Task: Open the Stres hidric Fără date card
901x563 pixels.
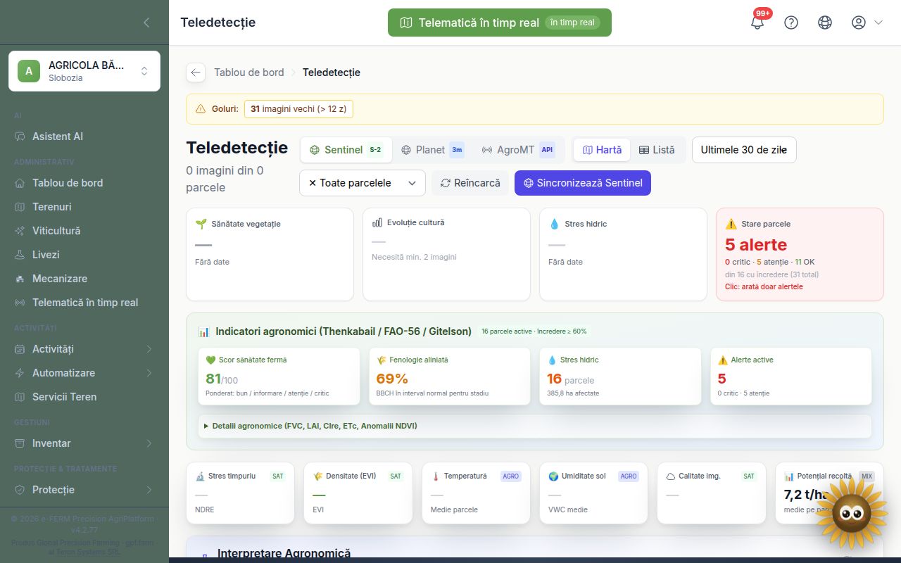Action: tap(623, 254)
